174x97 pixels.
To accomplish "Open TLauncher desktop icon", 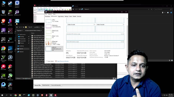I will pos(10,13).
